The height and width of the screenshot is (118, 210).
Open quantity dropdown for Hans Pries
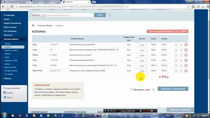pos(142,71)
